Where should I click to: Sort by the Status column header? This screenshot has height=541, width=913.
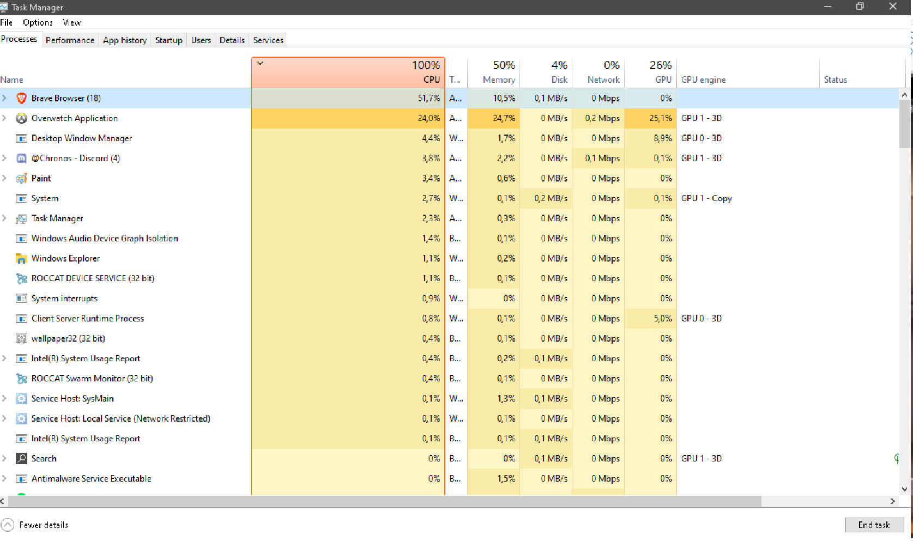tap(862, 72)
